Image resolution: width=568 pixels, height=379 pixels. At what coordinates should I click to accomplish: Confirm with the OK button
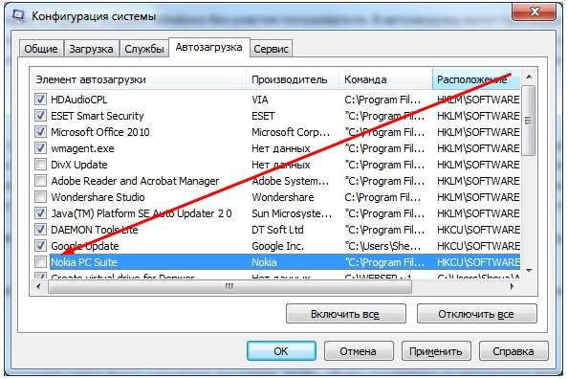(281, 351)
